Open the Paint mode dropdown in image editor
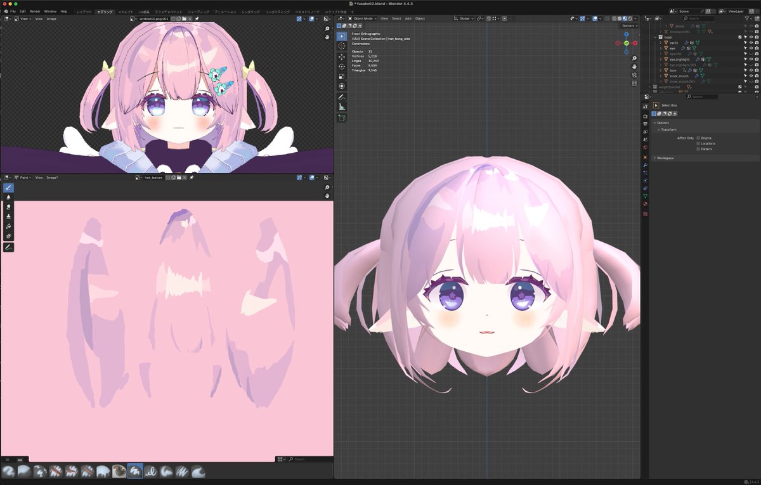Viewport: 761px width, 485px height. click(x=23, y=178)
